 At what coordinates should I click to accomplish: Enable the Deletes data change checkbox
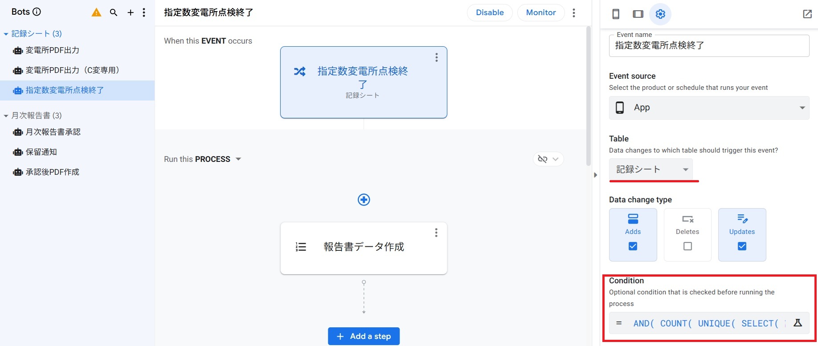[x=687, y=246]
